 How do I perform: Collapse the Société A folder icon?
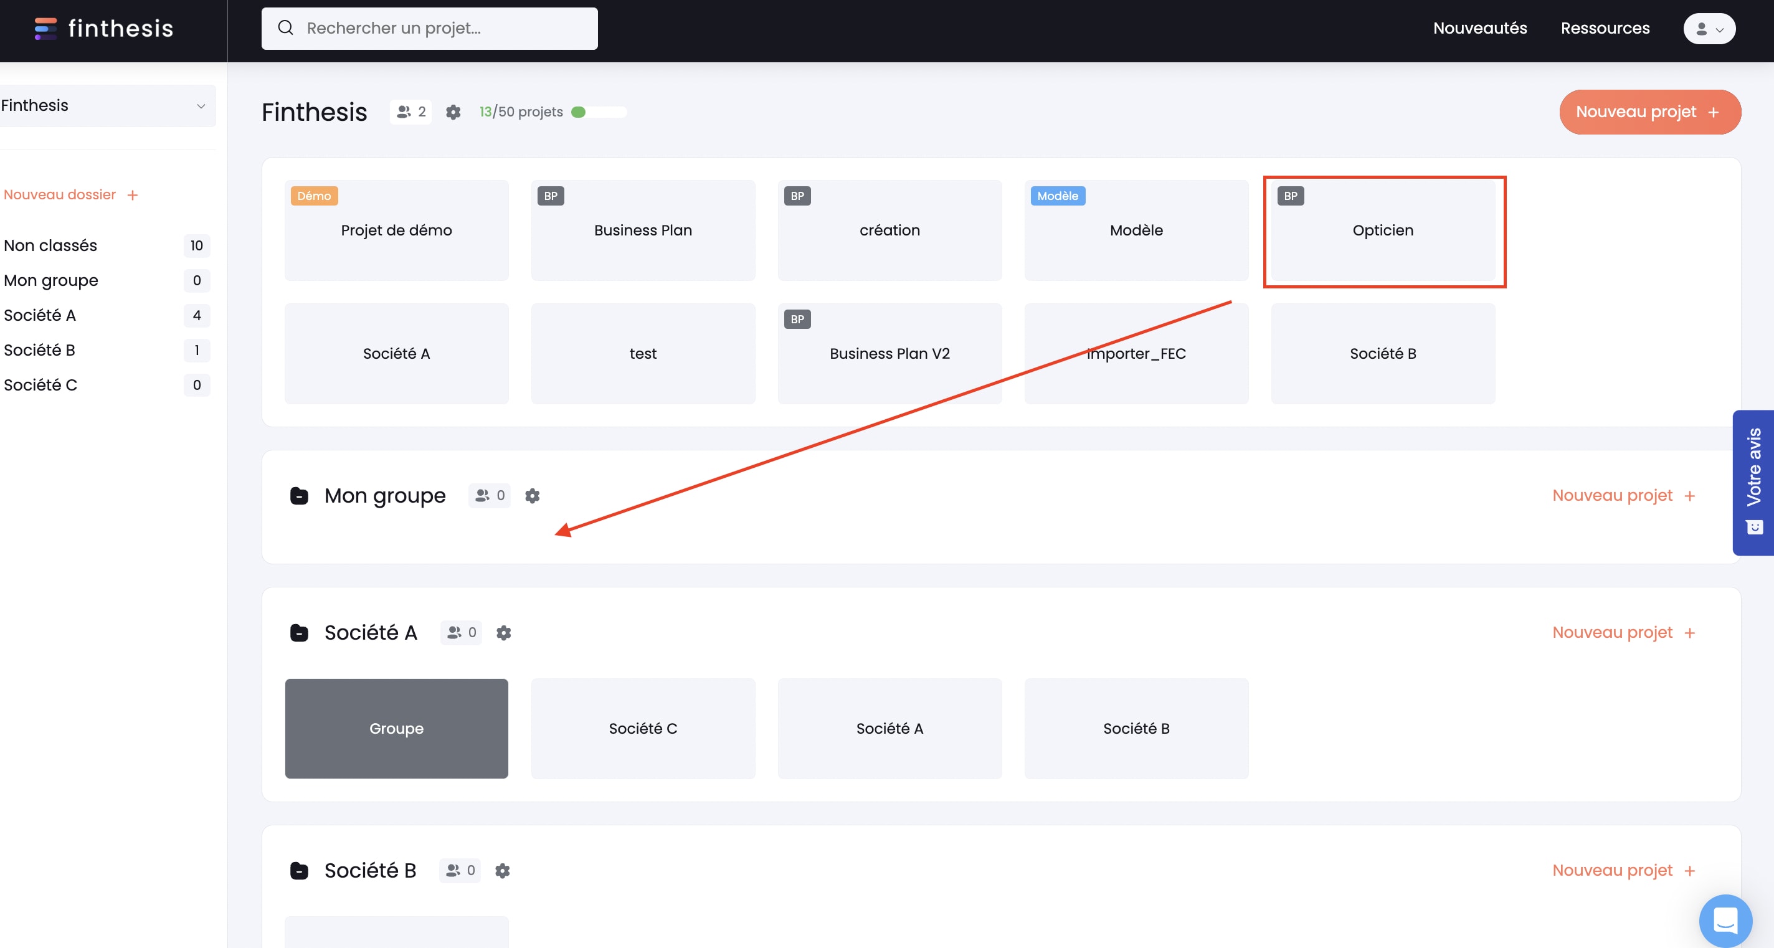coord(299,632)
